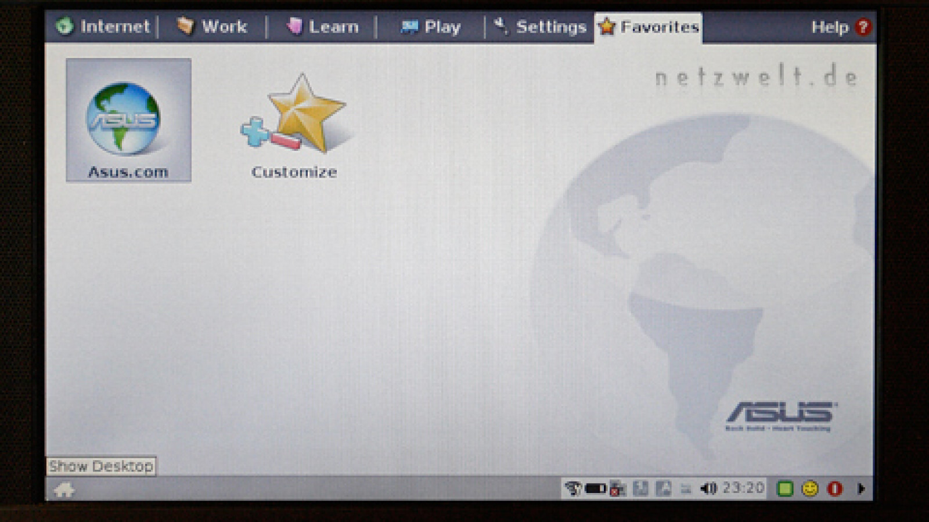This screenshot has width=929, height=522.
Task: Open the volume speaker tray icon
Action: (x=708, y=488)
